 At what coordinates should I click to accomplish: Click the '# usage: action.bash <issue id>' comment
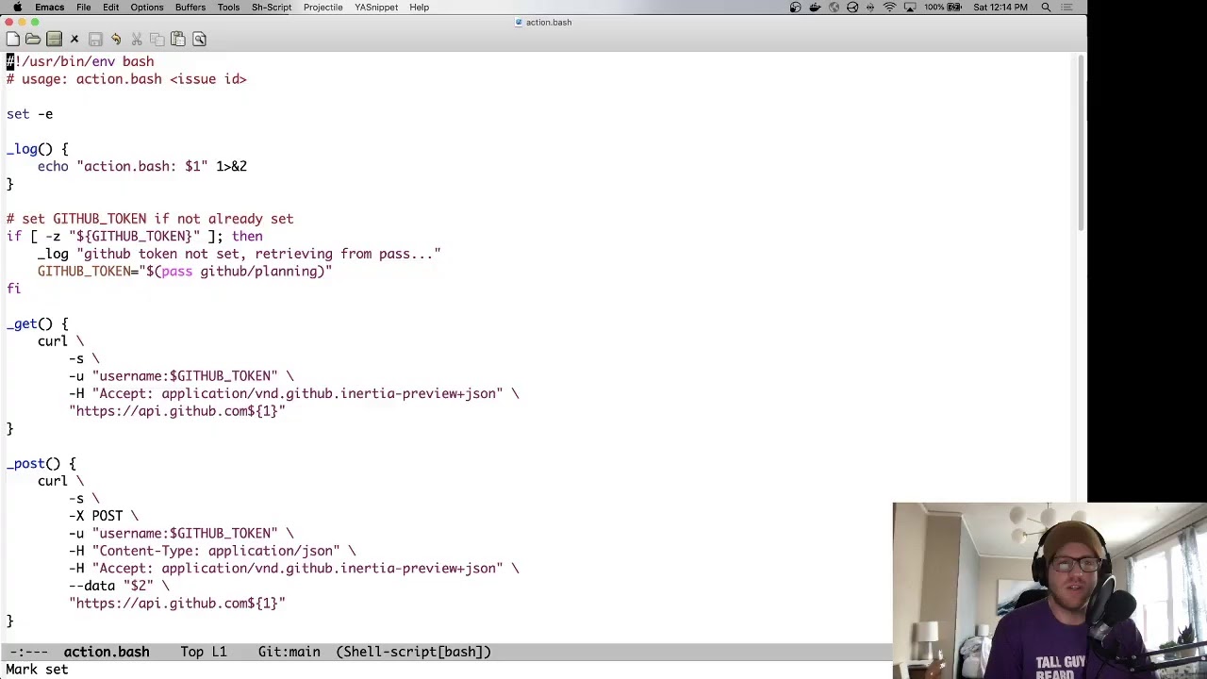tap(126, 79)
